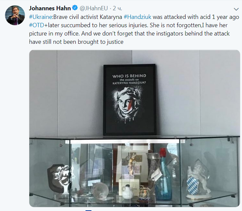
Task: Open the #Ukraine hashtag
Action: pyautogui.click(x=40, y=17)
